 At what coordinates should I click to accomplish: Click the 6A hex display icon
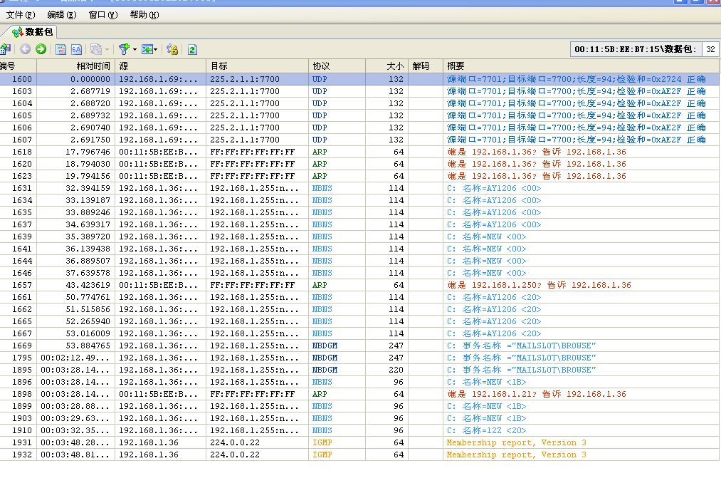[76, 49]
